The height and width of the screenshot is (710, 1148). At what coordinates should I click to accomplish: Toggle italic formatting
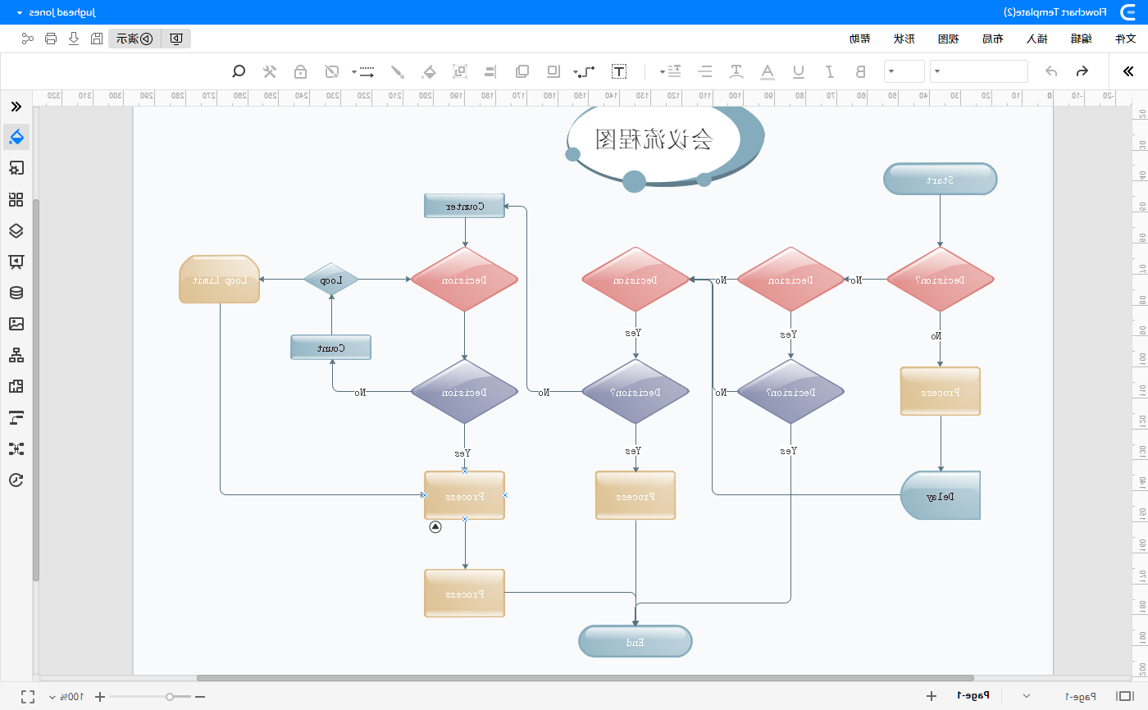830,71
